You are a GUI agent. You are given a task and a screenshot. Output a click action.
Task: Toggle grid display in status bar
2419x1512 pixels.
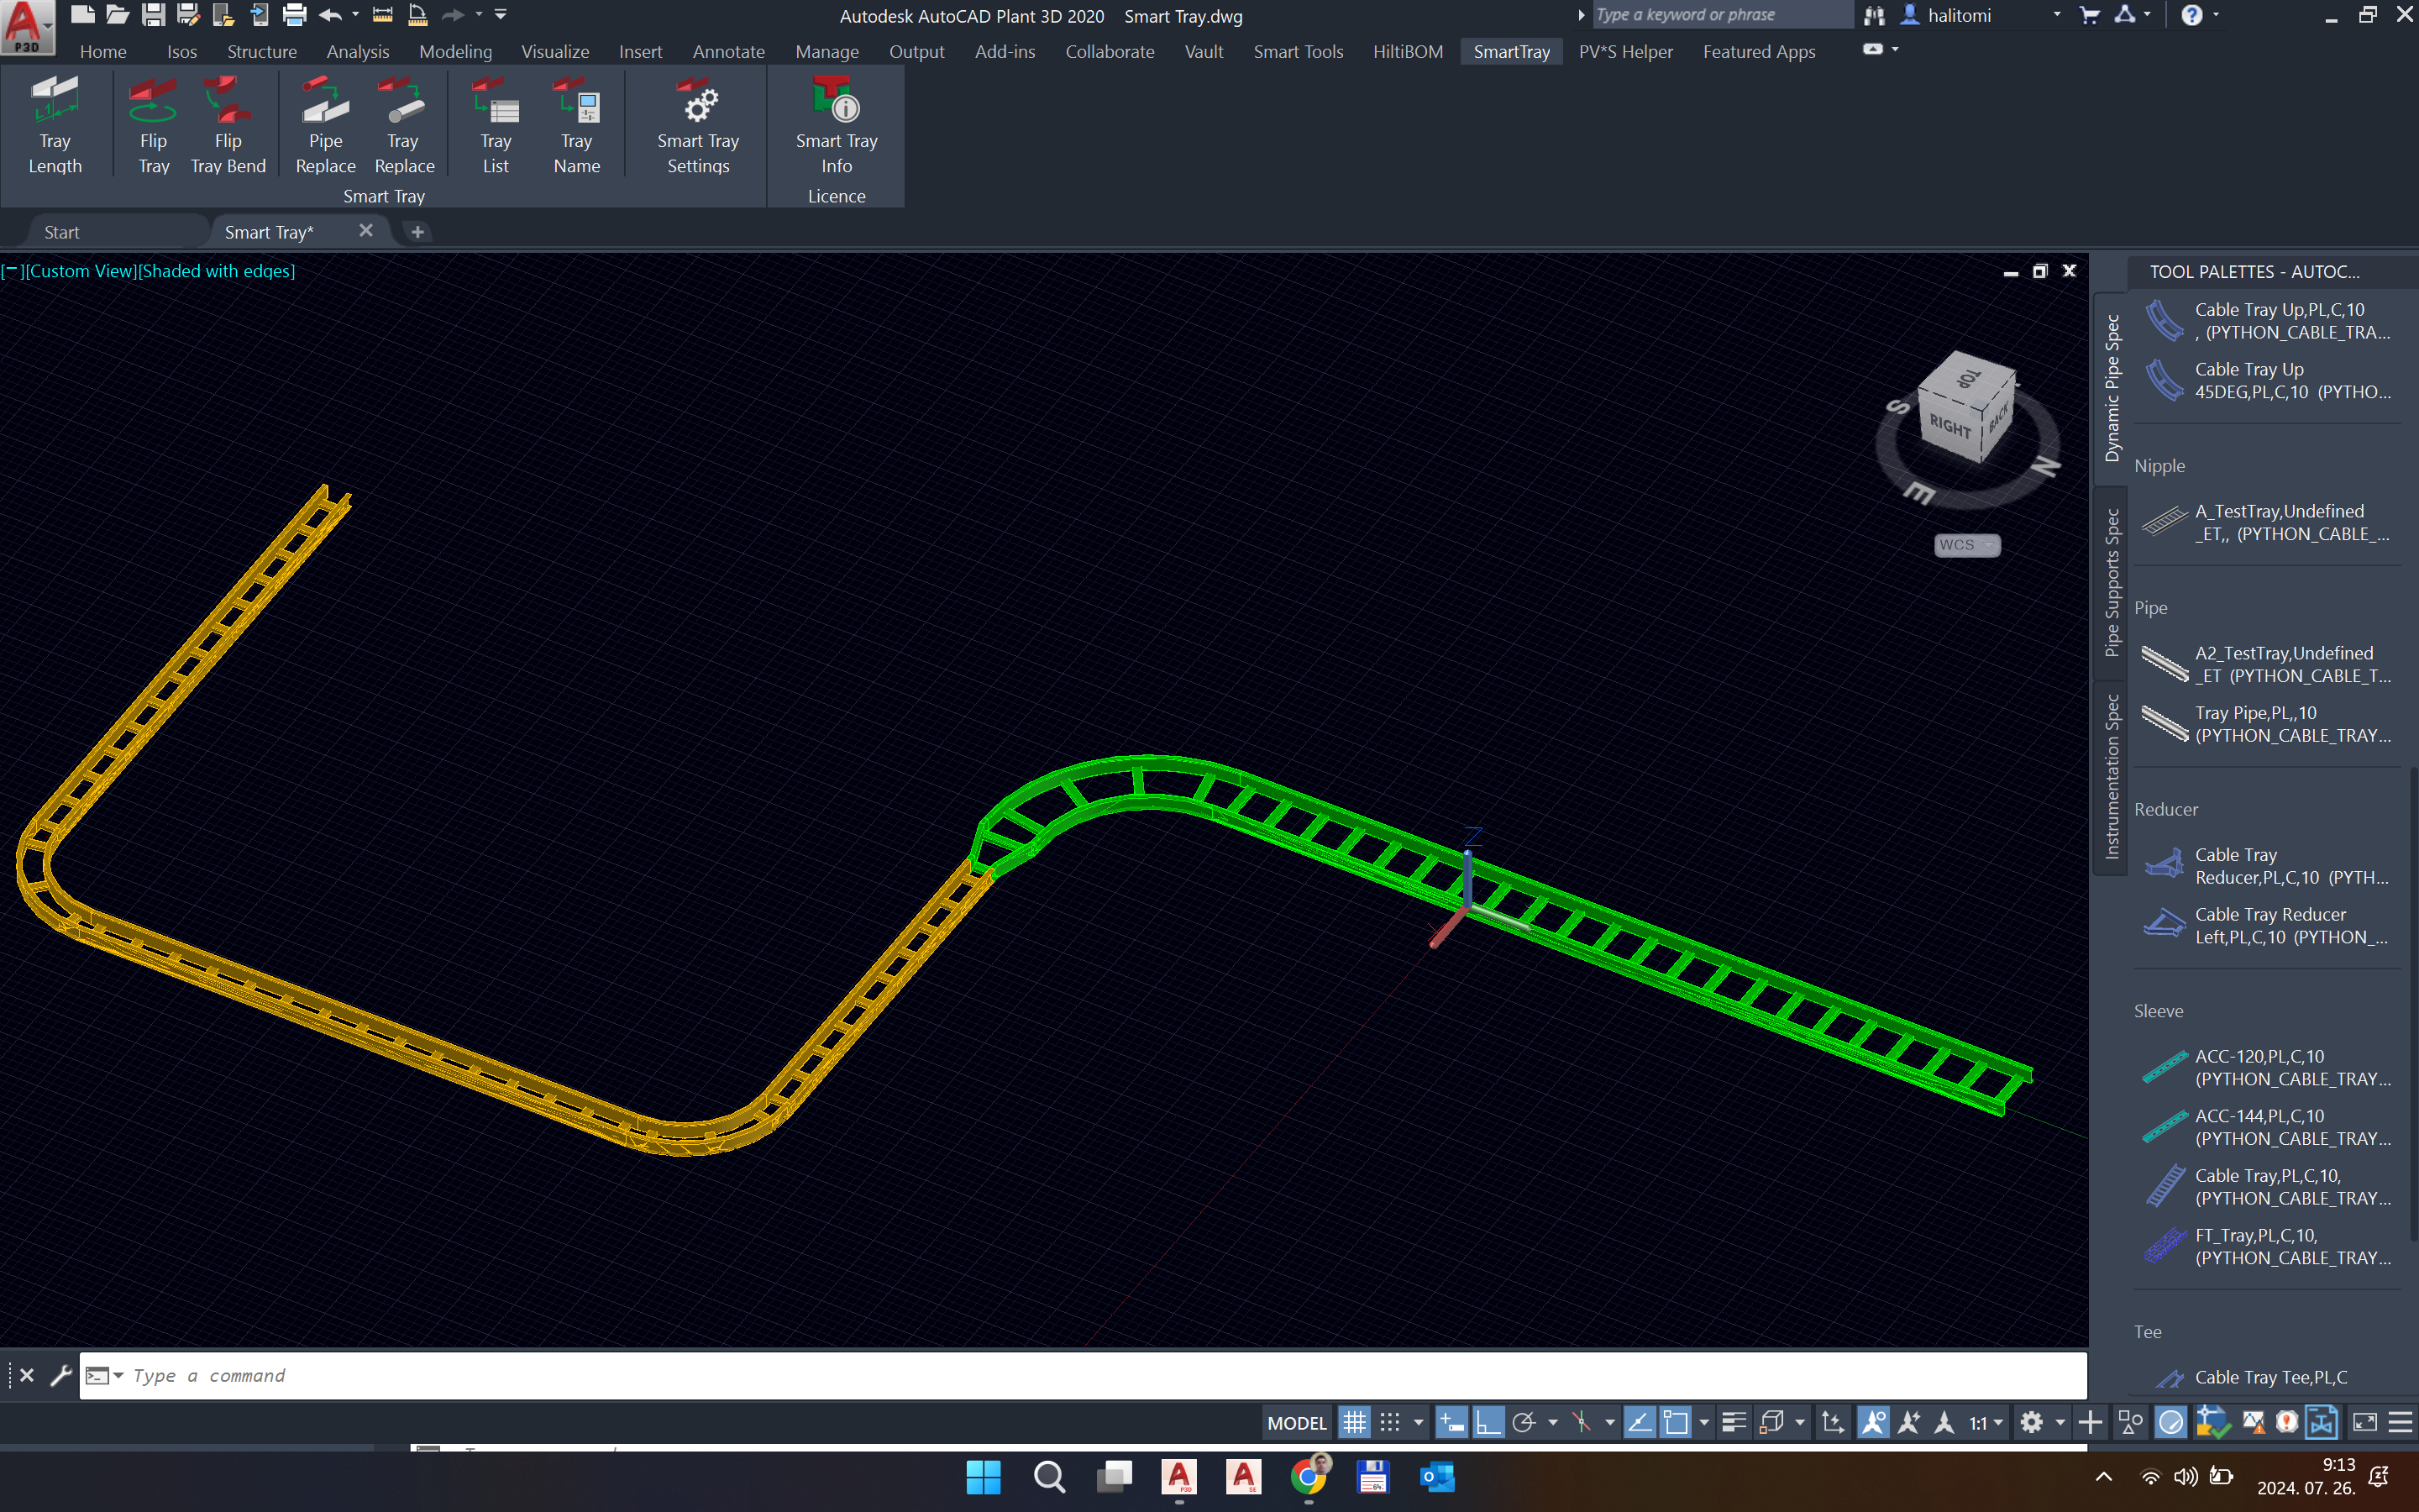click(1353, 1422)
